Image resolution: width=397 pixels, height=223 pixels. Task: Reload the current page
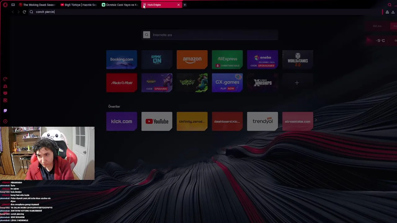[x=24, y=12]
